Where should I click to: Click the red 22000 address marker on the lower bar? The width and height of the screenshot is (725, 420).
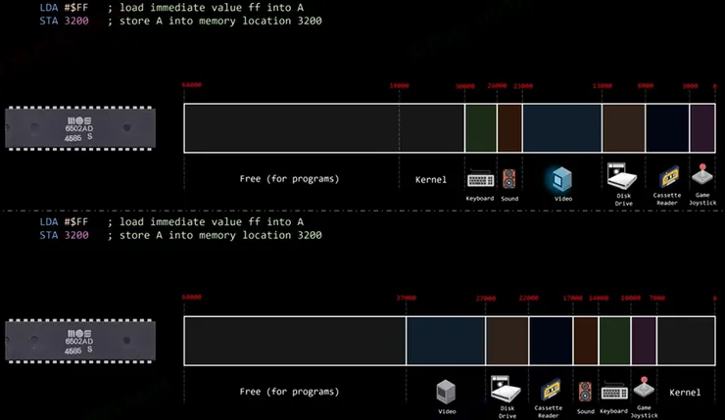click(x=528, y=298)
